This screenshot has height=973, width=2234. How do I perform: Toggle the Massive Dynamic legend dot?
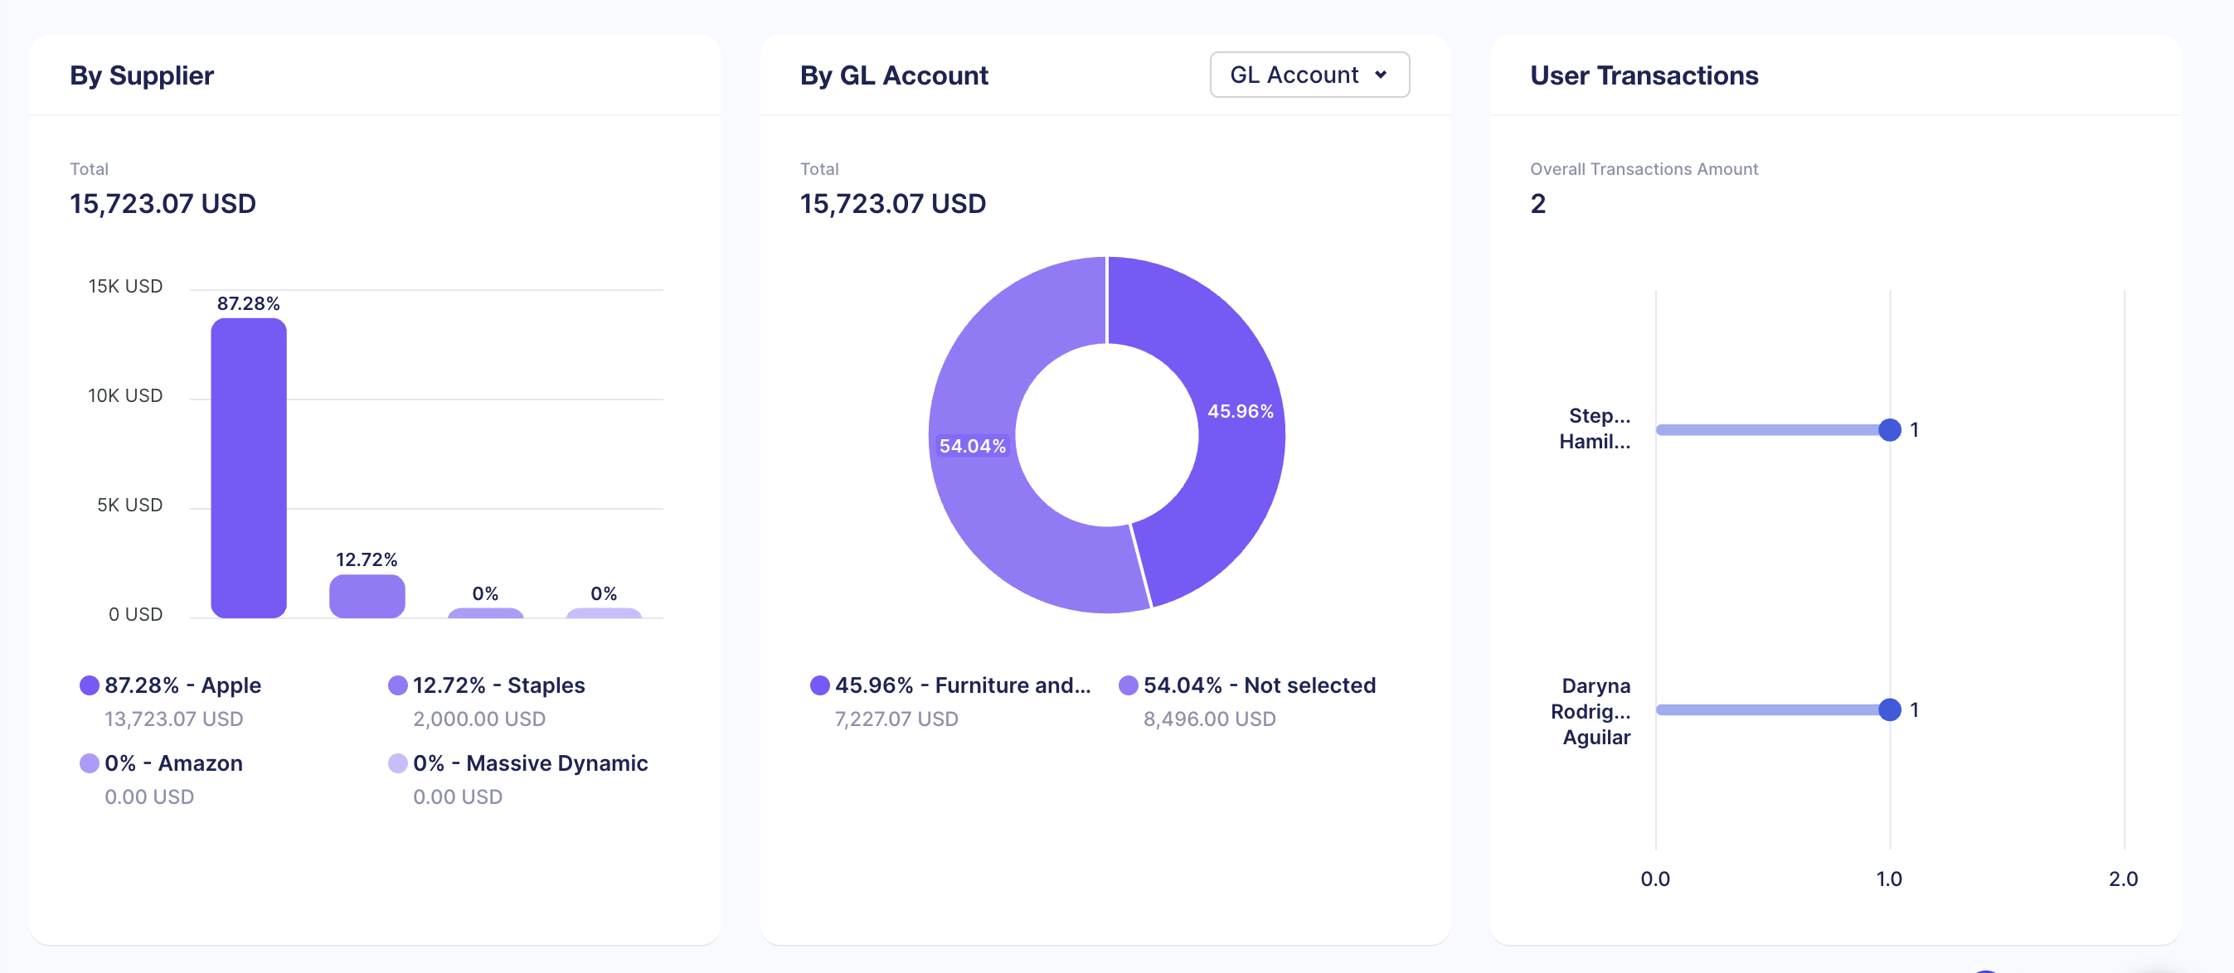point(398,763)
